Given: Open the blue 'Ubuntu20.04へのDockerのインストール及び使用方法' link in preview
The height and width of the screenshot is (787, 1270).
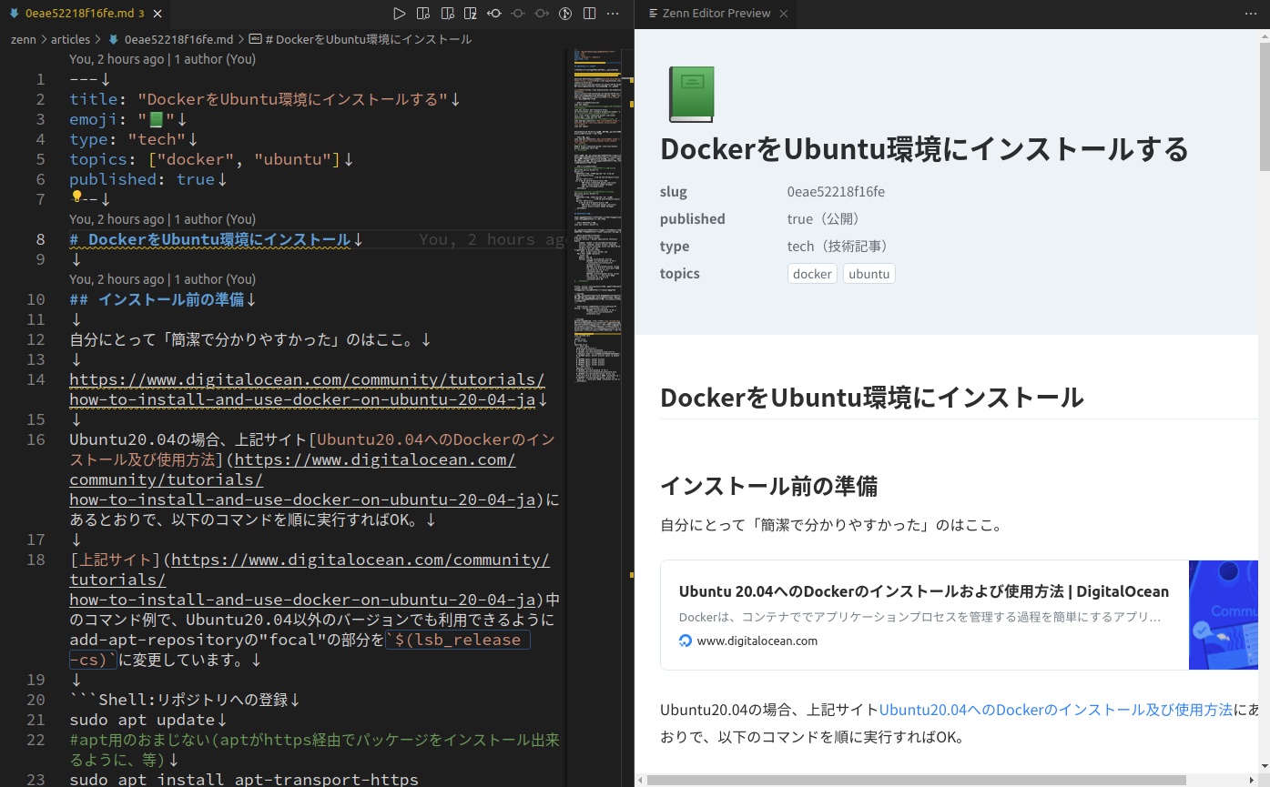Looking at the screenshot, I should (1056, 710).
